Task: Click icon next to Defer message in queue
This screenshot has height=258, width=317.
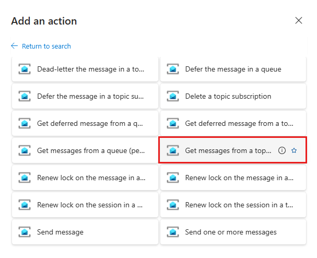Action: [173, 69]
